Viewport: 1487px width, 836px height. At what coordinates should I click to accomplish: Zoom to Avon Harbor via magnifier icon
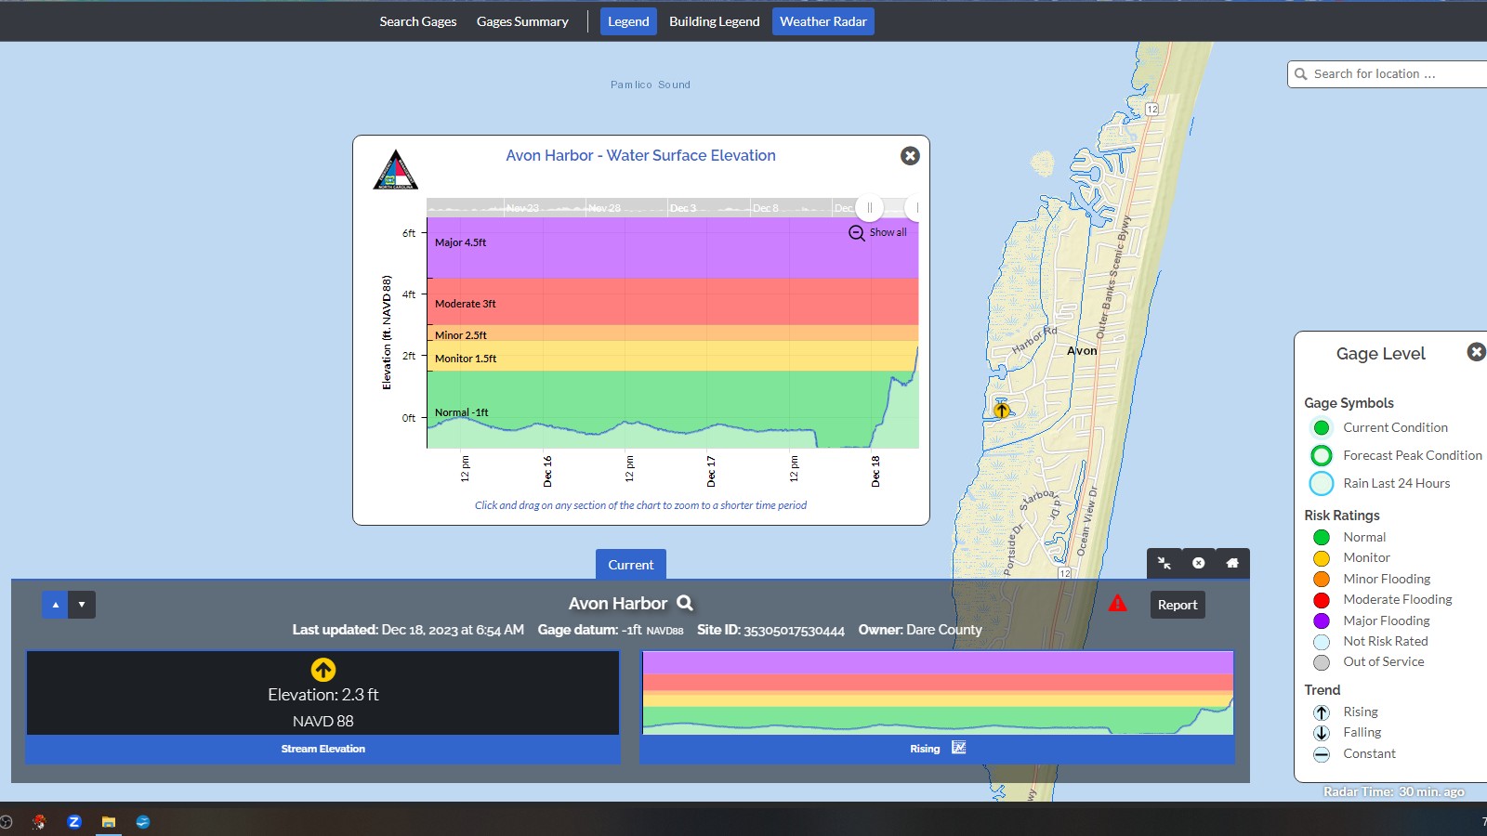pyautogui.click(x=685, y=603)
